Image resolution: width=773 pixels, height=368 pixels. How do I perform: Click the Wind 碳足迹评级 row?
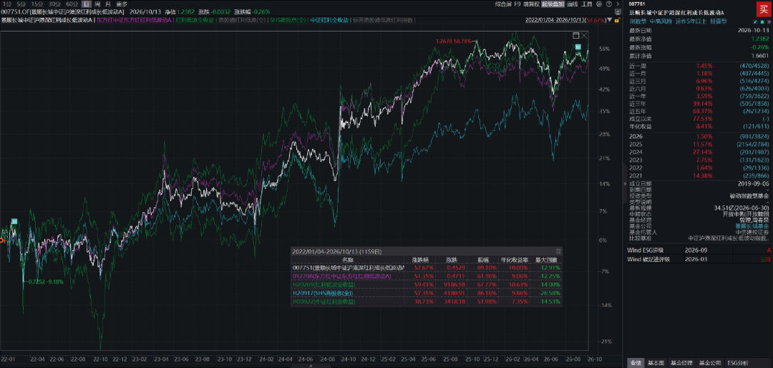699,259
